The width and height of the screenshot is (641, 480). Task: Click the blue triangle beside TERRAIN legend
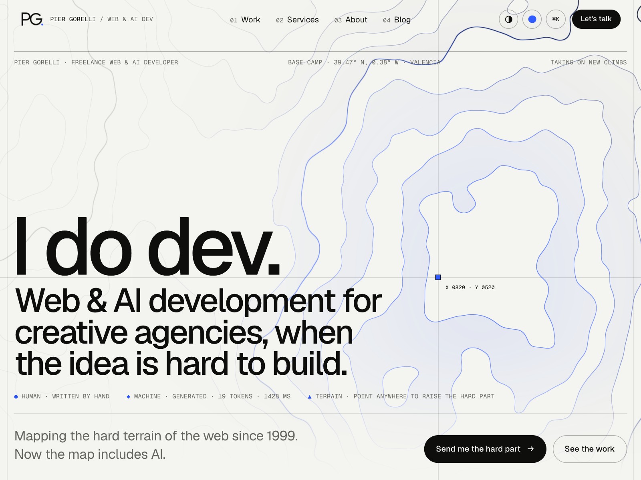click(x=309, y=397)
